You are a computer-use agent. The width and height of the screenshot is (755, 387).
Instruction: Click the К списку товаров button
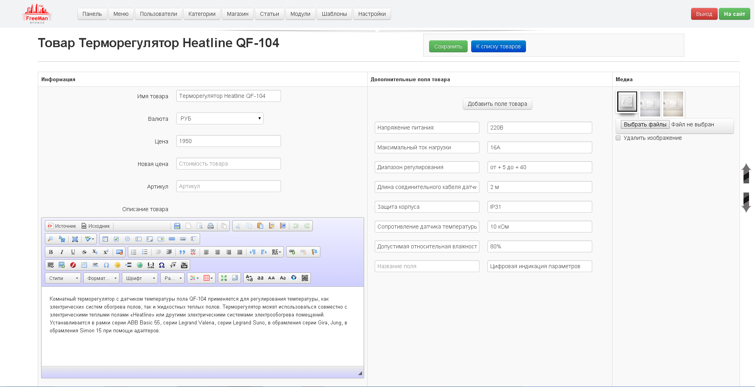point(499,46)
